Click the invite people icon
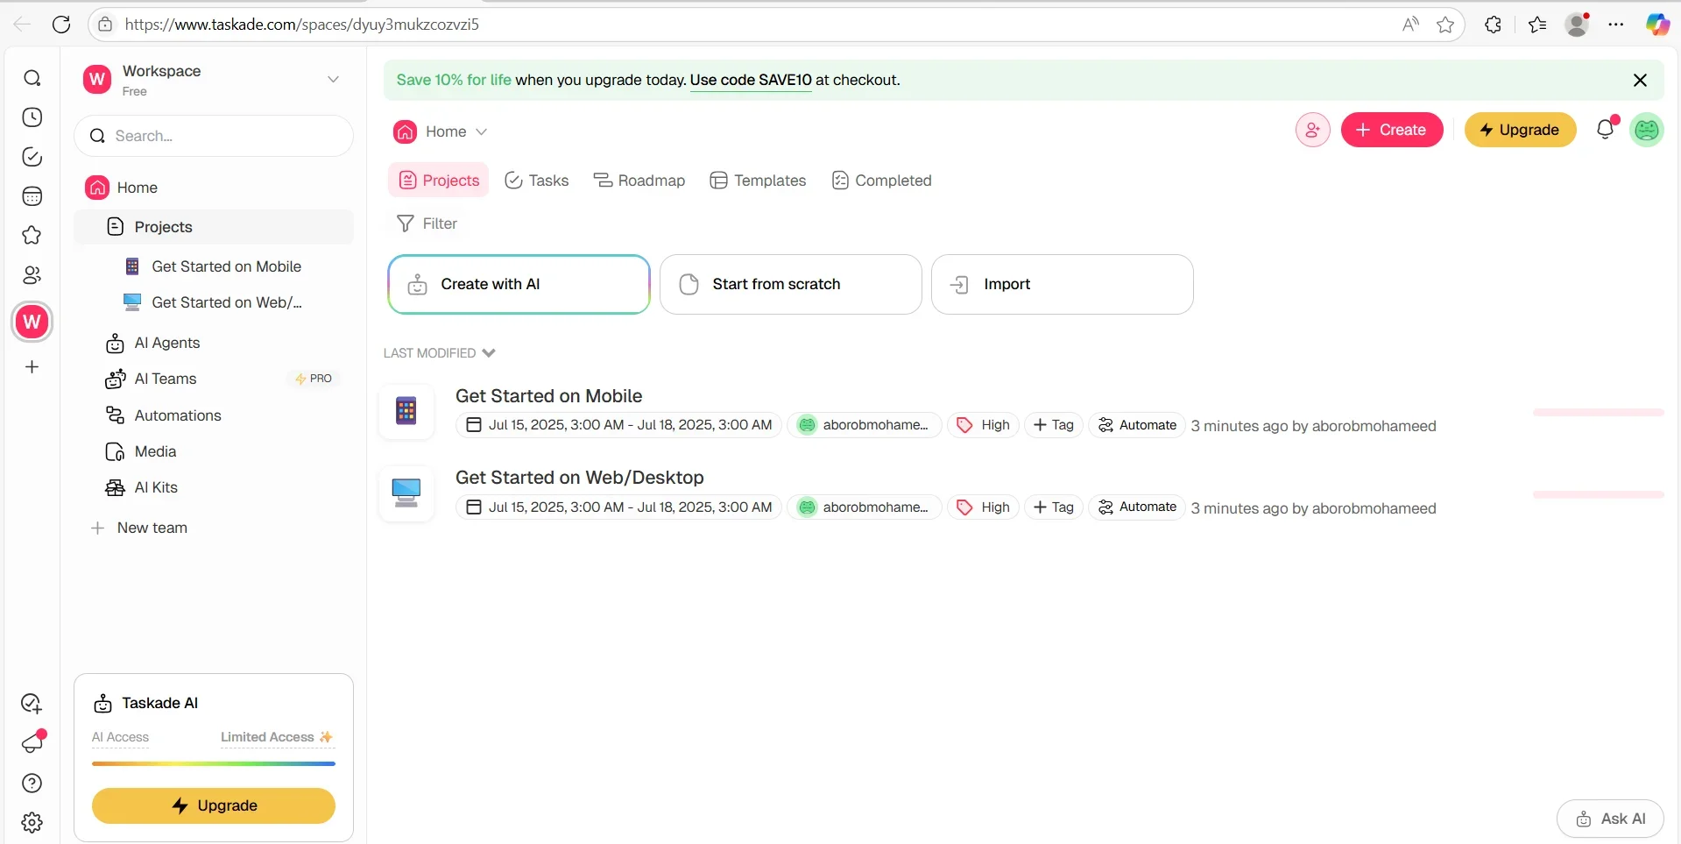Image resolution: width=1681 pixels, height=844 pixels. pos(1312,131)
